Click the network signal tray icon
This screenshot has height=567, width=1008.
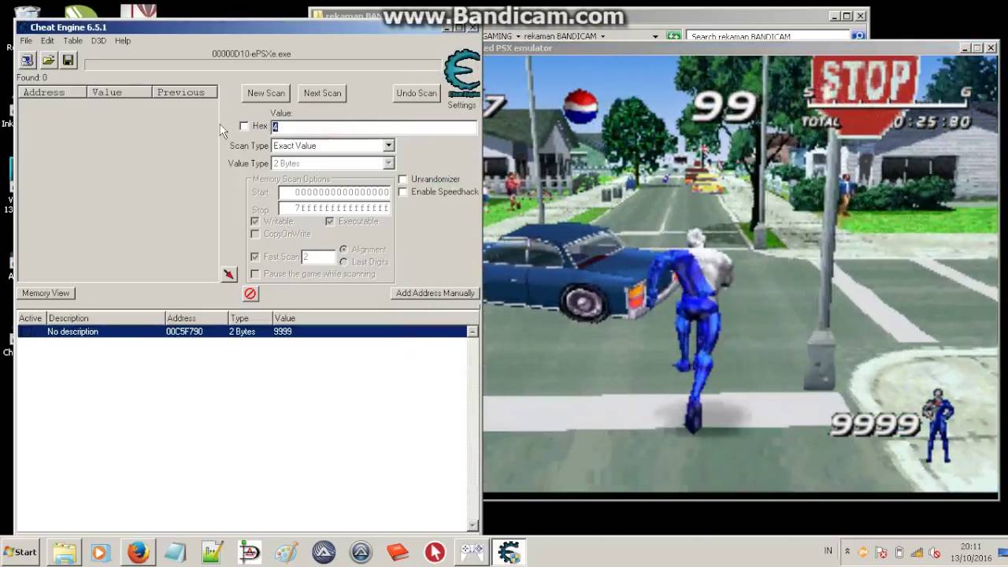click(917, 552)
